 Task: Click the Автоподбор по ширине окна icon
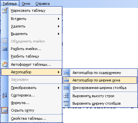tap(66, 80)
